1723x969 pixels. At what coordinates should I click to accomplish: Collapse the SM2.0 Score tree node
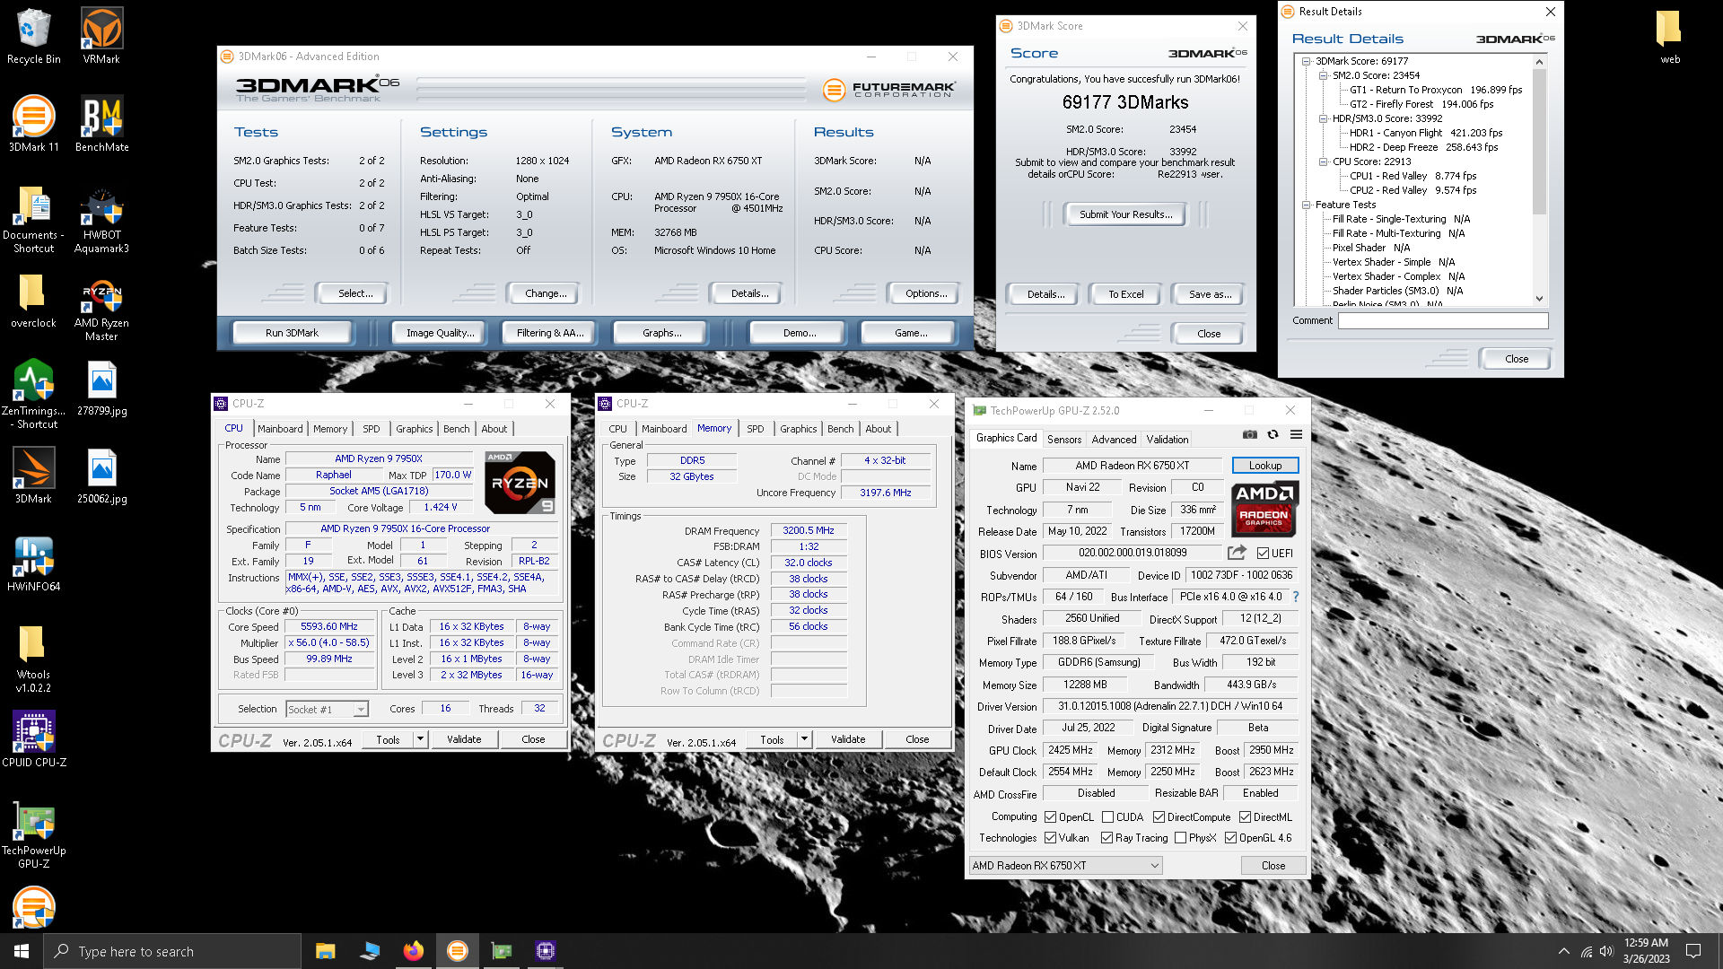(x=1324, y=76)
